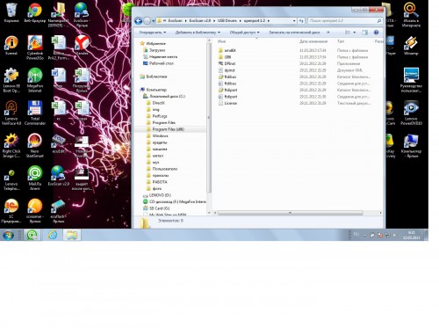Click Burn to optical disc button

click(x=294, y=33)
